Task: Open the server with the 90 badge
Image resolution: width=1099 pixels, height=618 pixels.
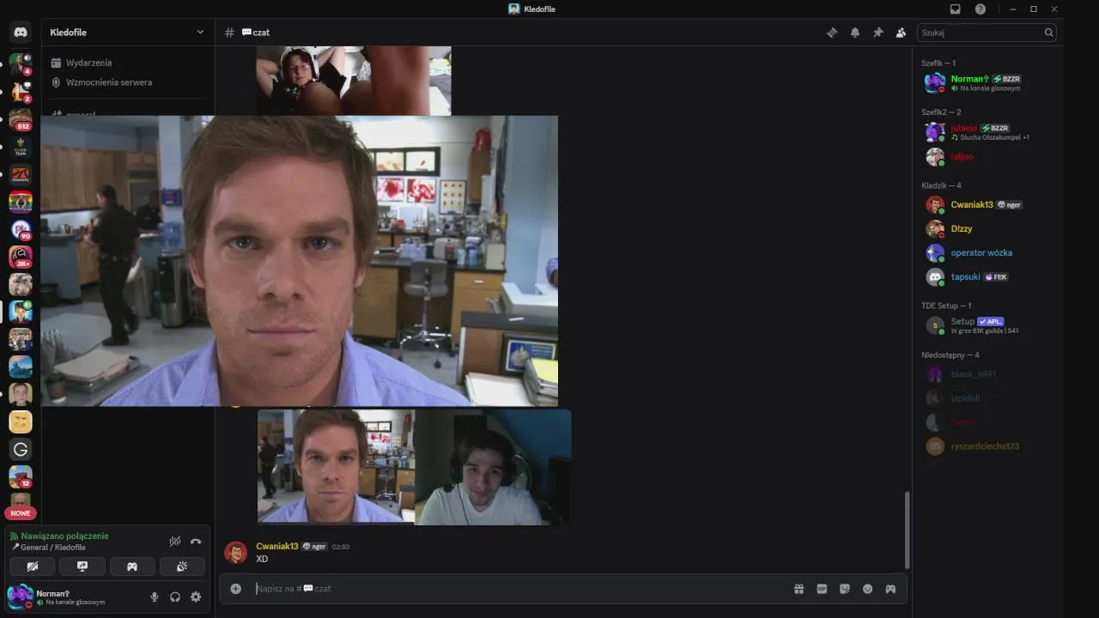Action: (21, 229)
